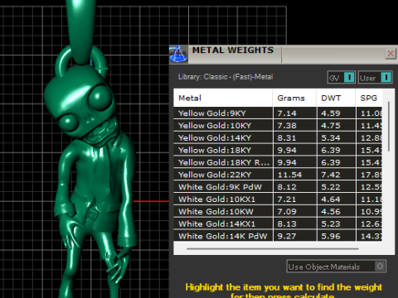Select the Yellow Gold:22KY row
This screenshot has width=398, height=298.
(278, 175)
